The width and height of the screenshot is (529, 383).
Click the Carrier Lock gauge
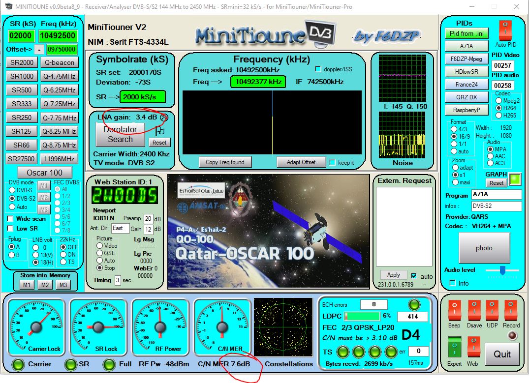tap(36, 327)
